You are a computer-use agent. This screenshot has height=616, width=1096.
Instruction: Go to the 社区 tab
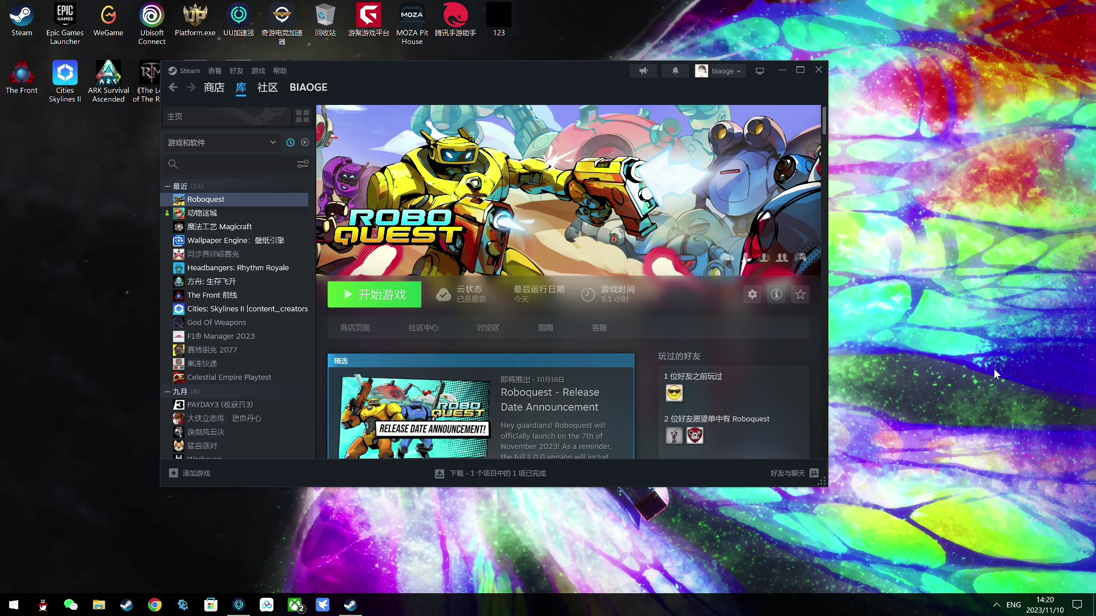coord(268,87)
